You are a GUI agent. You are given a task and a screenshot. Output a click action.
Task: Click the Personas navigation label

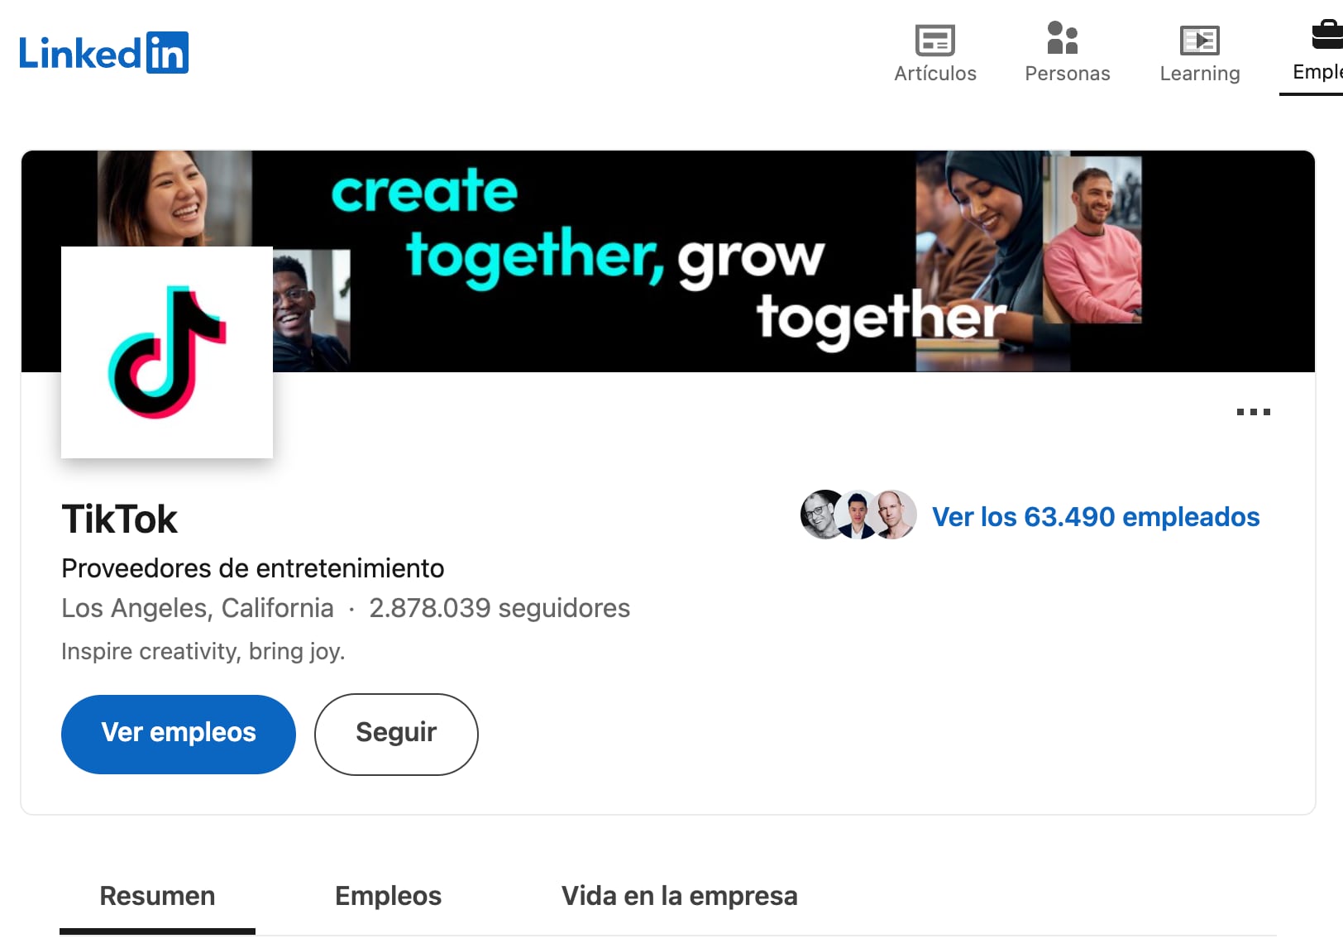tap(1067, 74)
